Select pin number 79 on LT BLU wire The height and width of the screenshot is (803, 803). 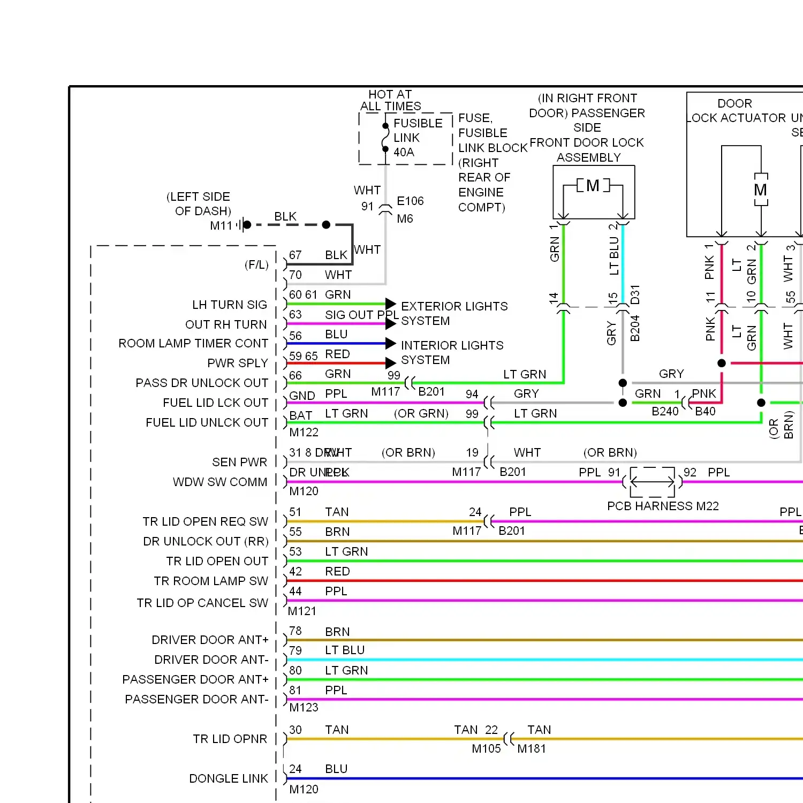click(x=296, y=650)
